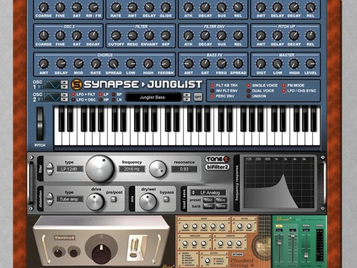
Task: Select BP filter mode
Action: (x=114, y=95)
